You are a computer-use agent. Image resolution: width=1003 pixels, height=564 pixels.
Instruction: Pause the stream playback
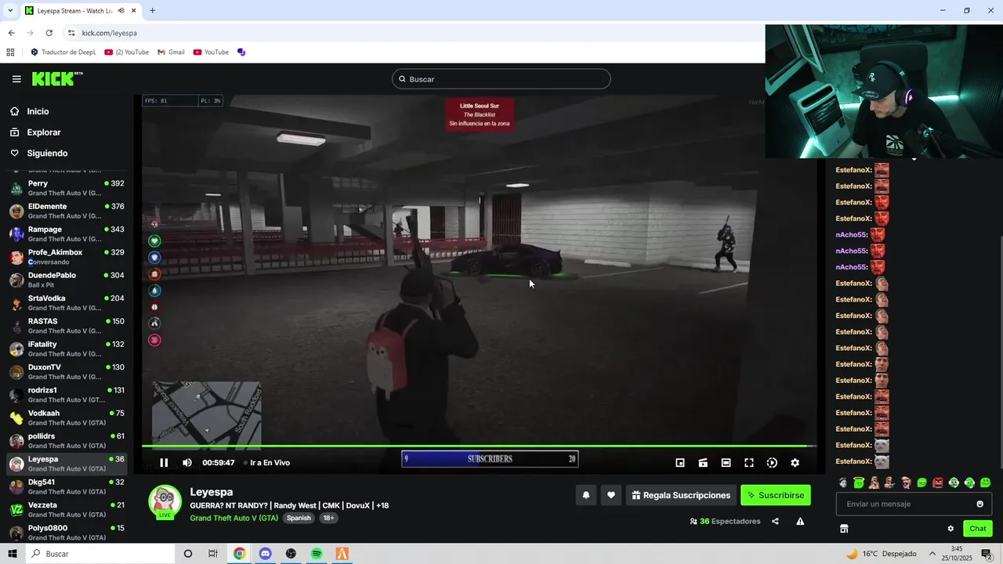click(164, 463)
